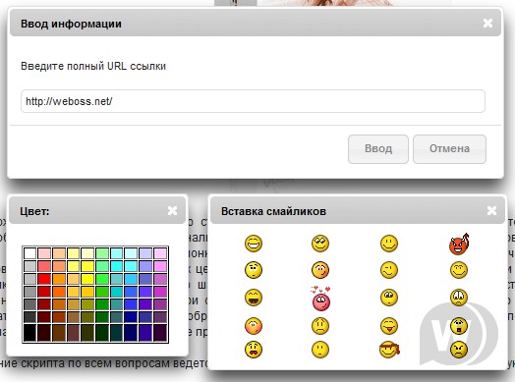This screenshot has height=382, width=515.
Task: Insert the wide grinning smiley in top row
Action: coord(254,244)
